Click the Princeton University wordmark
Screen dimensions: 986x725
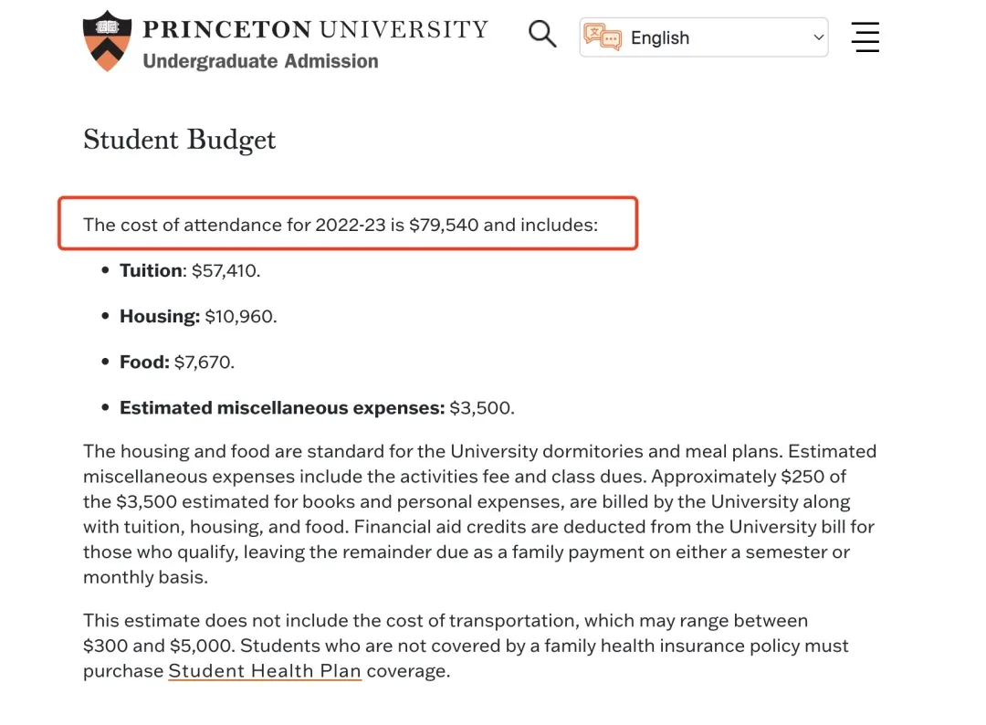pyautogui.click(x=315, y=29)
